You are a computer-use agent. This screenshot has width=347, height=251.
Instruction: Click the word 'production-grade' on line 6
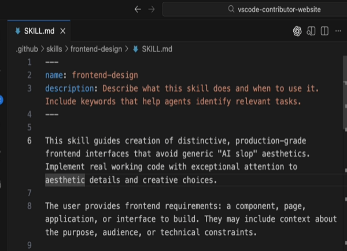pyautogui.click(x=271, y=141)
